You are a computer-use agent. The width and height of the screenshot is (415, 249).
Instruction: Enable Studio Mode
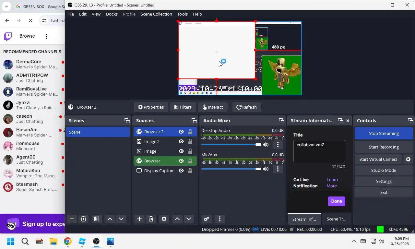[x=384, y=170]
